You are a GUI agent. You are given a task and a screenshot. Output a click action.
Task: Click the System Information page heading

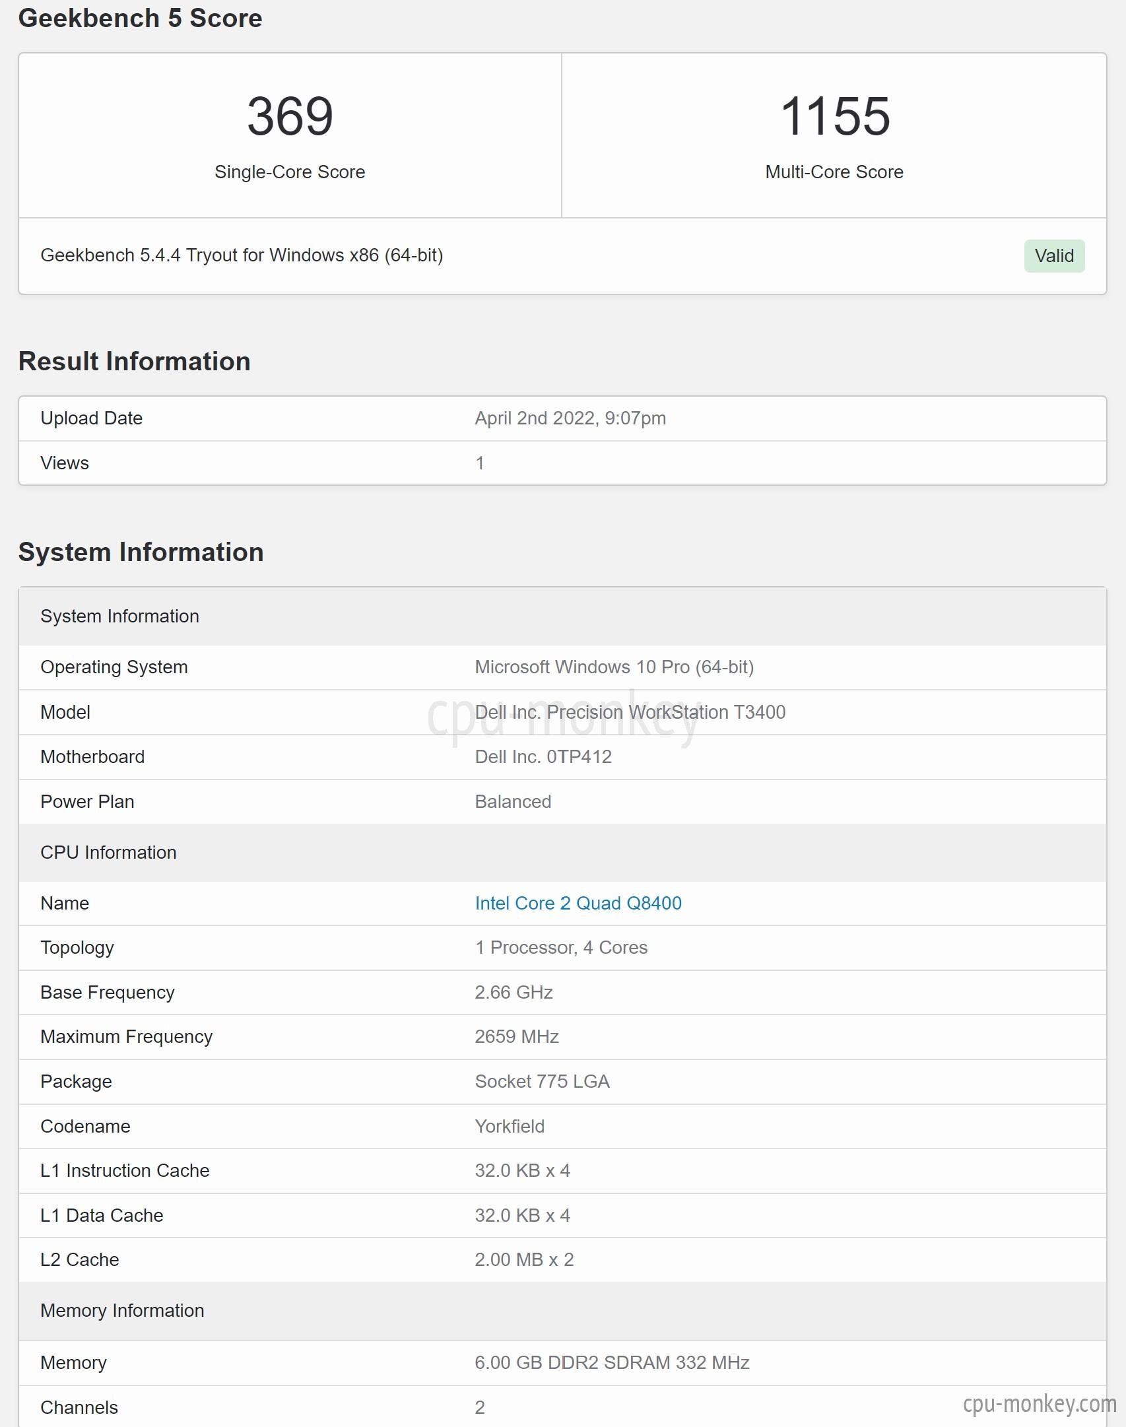(141, 552)
